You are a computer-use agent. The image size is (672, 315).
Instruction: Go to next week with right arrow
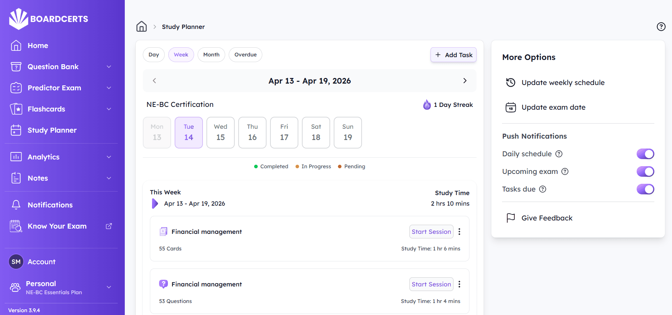point(464,81)
